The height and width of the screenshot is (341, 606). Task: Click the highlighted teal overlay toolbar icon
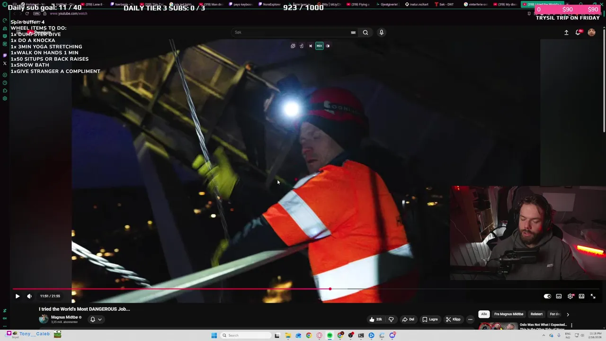click(x=319, y=46)
